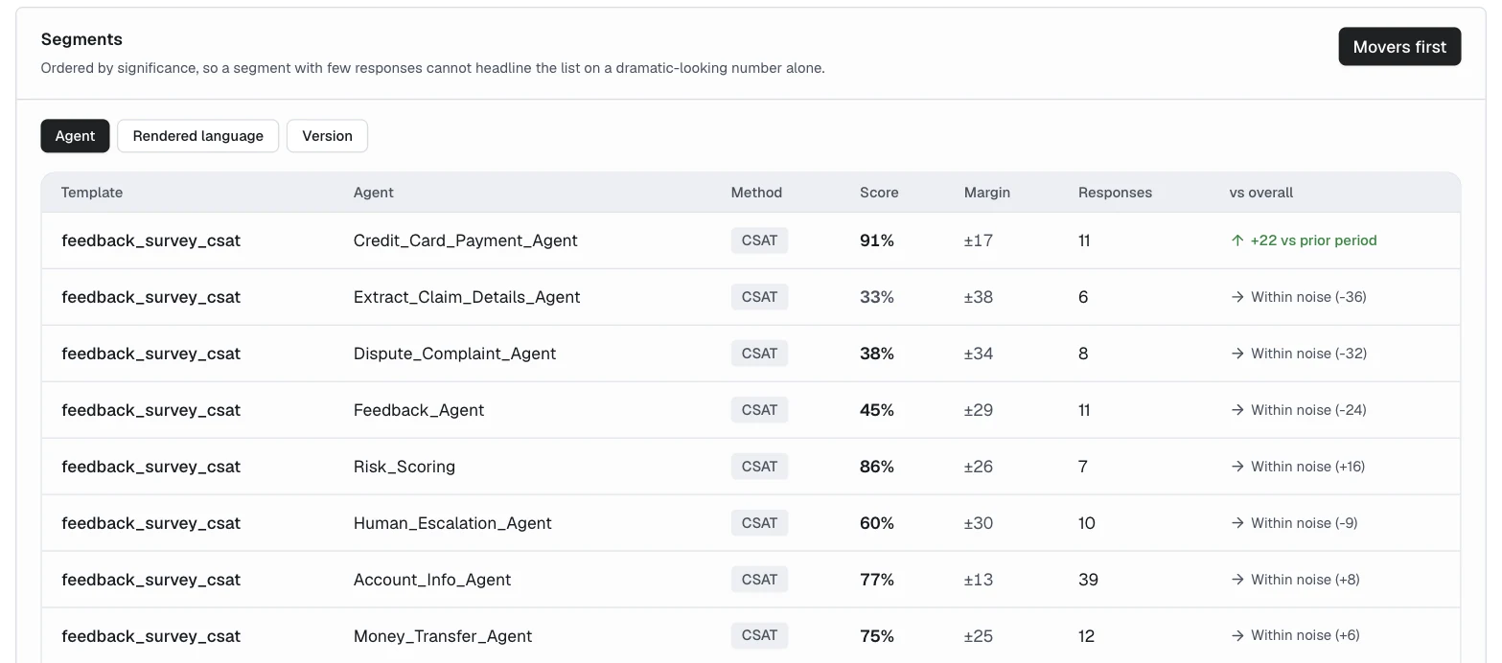The image size is (1502, 663).
Task: Click the Within noise (-24) status text
Action: [1308, 410]
